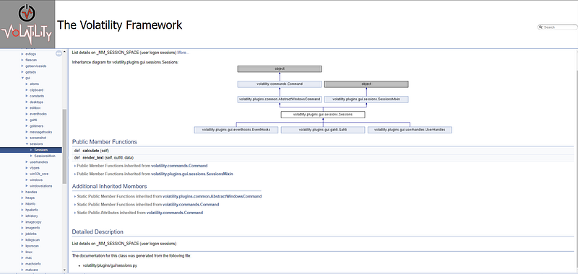
Task: Click SessionsMixin diagram node
Action: [x=366, y=100]
